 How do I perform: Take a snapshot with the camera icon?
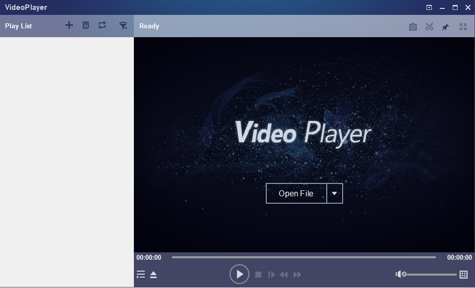tap(413, 27)
